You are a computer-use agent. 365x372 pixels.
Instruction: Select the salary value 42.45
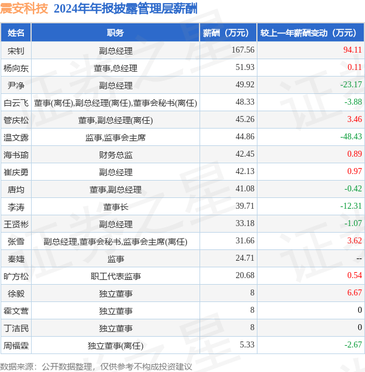coord(245,154)
